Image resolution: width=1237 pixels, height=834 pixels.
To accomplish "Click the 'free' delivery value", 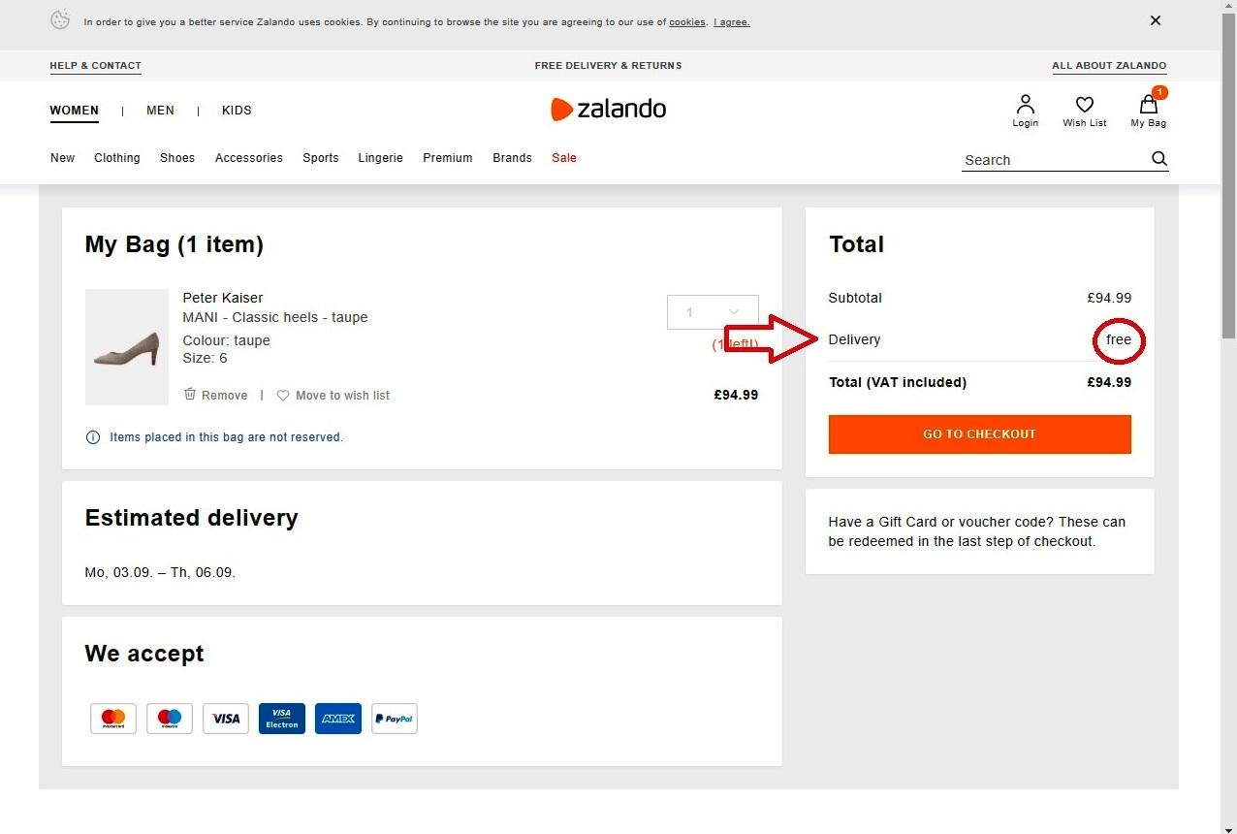I will (x=1119, y=339).
